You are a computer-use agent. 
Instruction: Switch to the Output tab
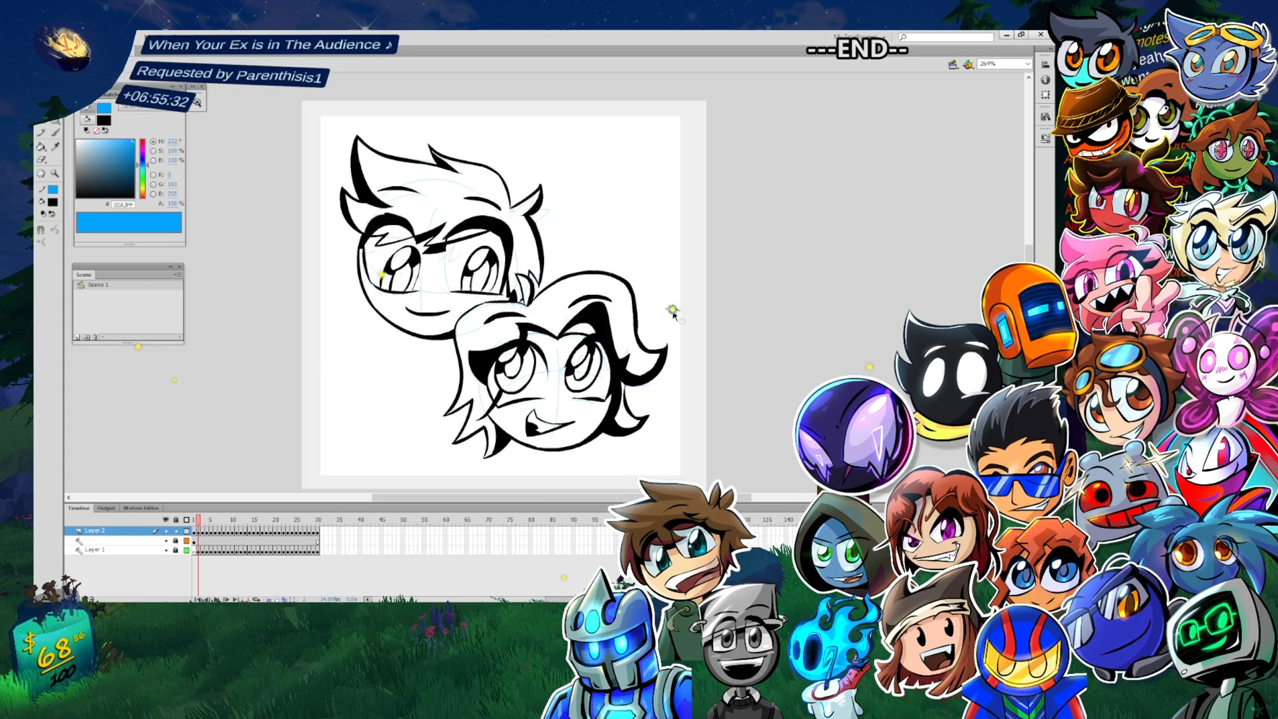coord(106,509)
